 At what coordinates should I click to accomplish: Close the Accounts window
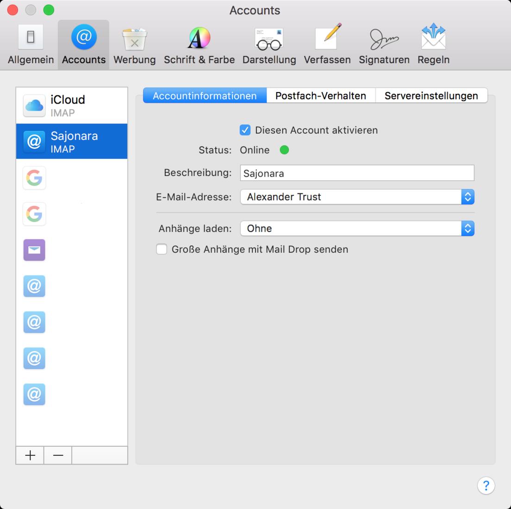click(x=12, y=10)
